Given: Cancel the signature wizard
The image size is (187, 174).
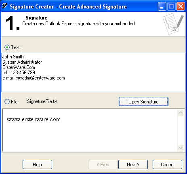Looking at the screenshot, I should click(x=167, y=165).
